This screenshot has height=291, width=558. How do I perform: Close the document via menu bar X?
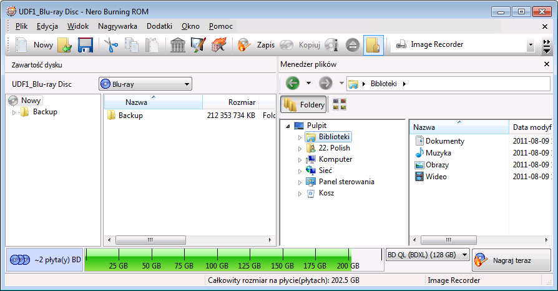pyautogui.click(x=545, y=26)
